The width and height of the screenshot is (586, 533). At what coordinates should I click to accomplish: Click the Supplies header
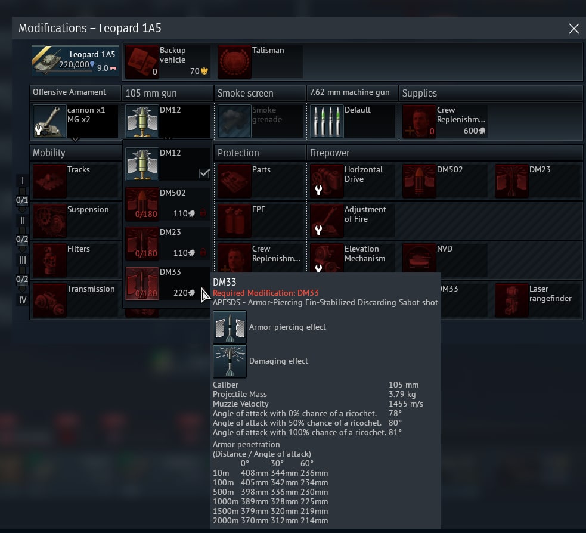click(x=491, y=93)
